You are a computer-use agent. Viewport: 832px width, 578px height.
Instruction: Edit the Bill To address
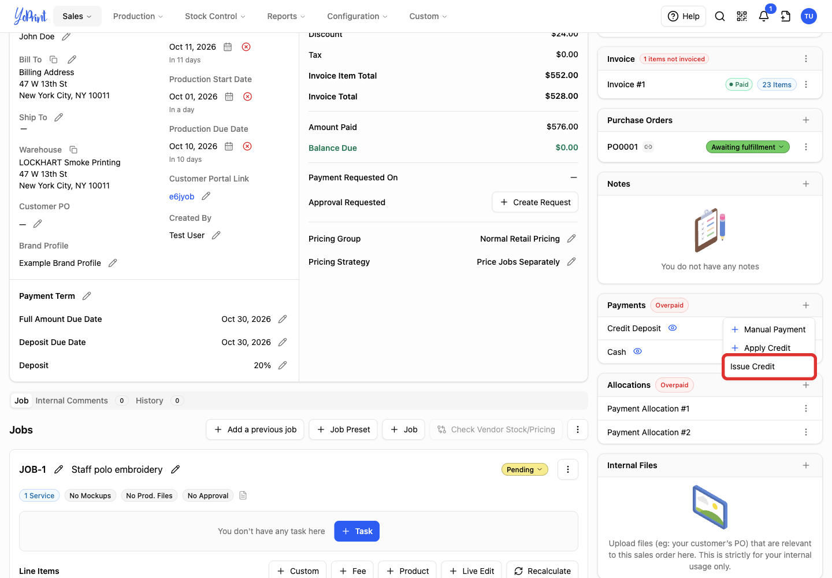click(72, 60)
